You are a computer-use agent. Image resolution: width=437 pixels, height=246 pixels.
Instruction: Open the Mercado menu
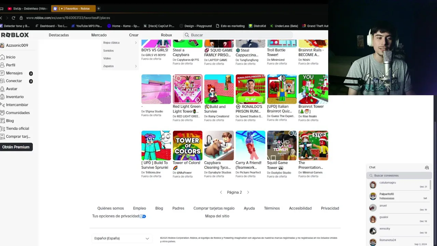[99, 35]
